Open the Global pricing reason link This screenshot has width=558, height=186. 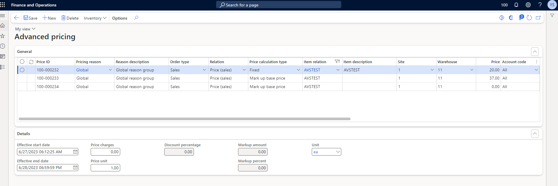(82, 70)
